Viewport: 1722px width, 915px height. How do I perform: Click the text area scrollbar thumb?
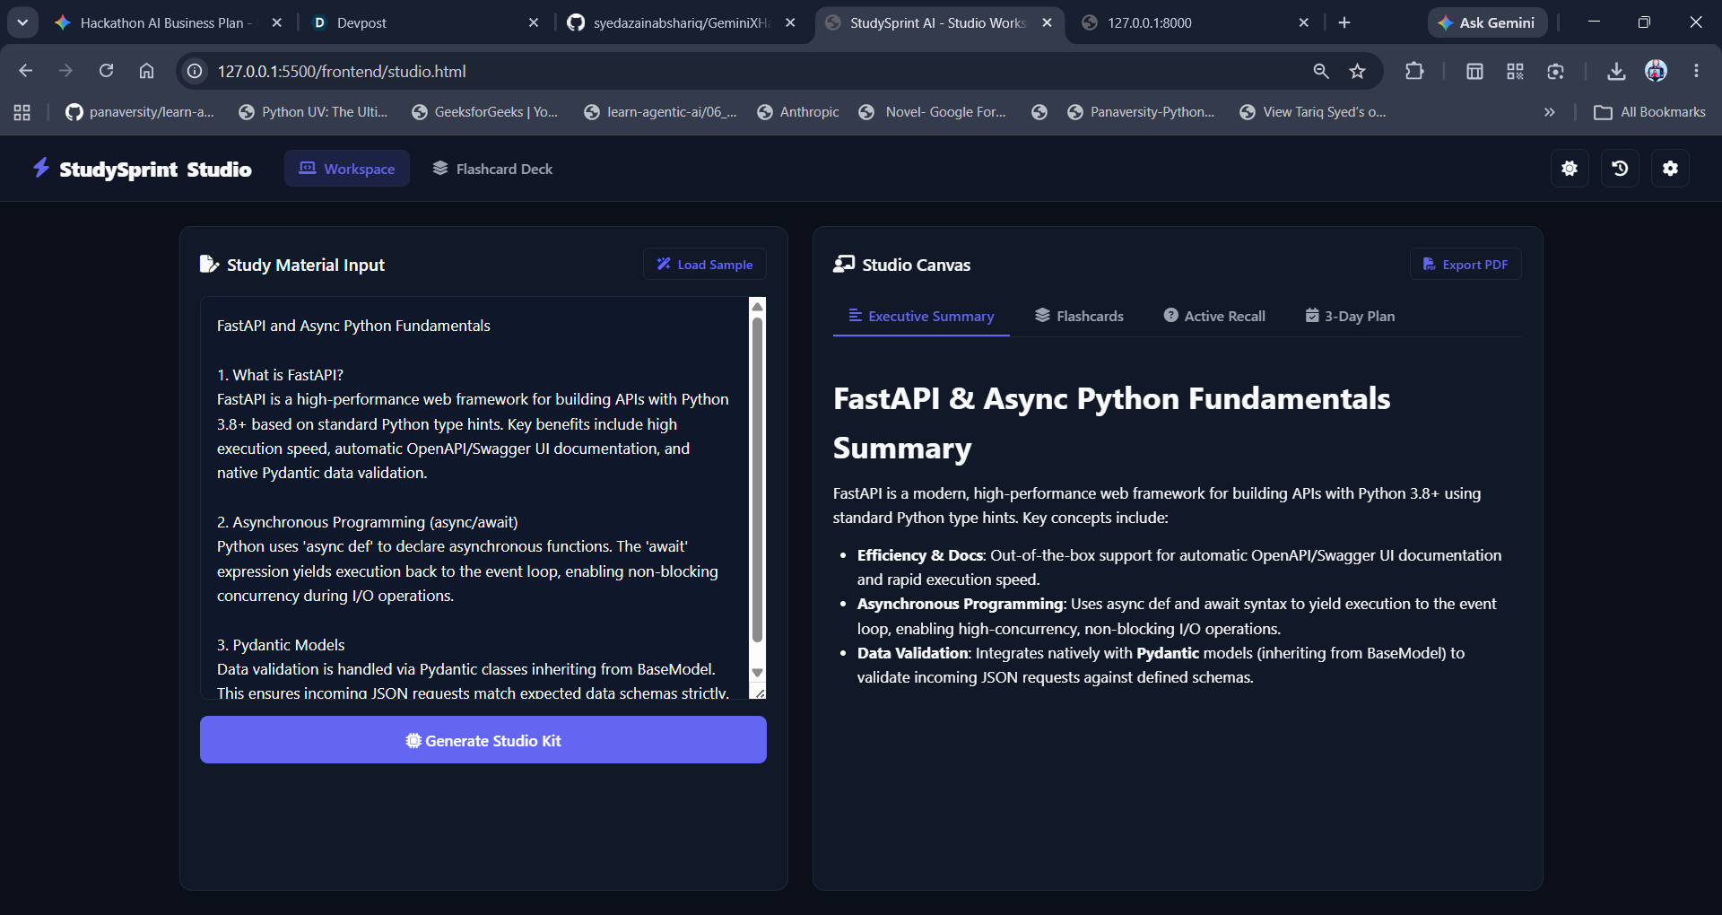click(758, 480)
